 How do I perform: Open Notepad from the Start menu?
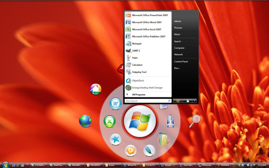coord(148,44)
